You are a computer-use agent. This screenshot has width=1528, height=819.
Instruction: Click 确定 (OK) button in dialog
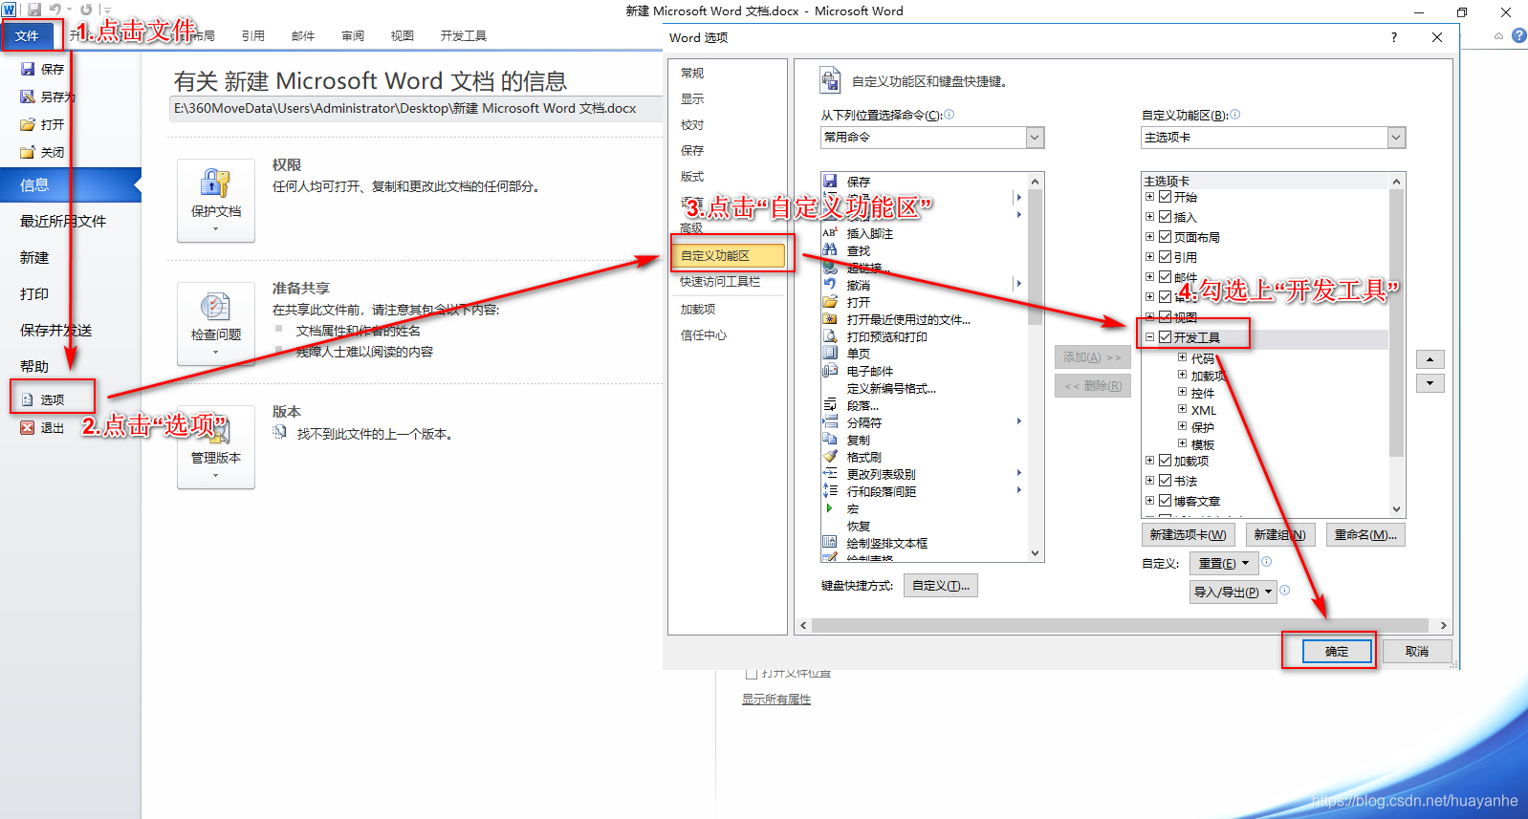click(x=1337, y=651)
